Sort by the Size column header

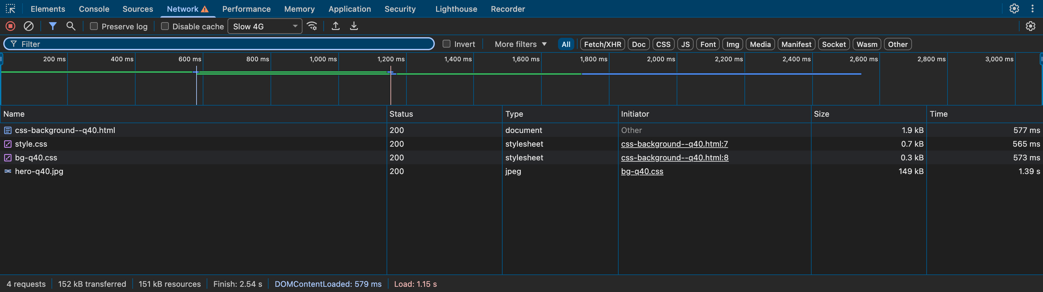pyautogui.click(x=869, y=114)
